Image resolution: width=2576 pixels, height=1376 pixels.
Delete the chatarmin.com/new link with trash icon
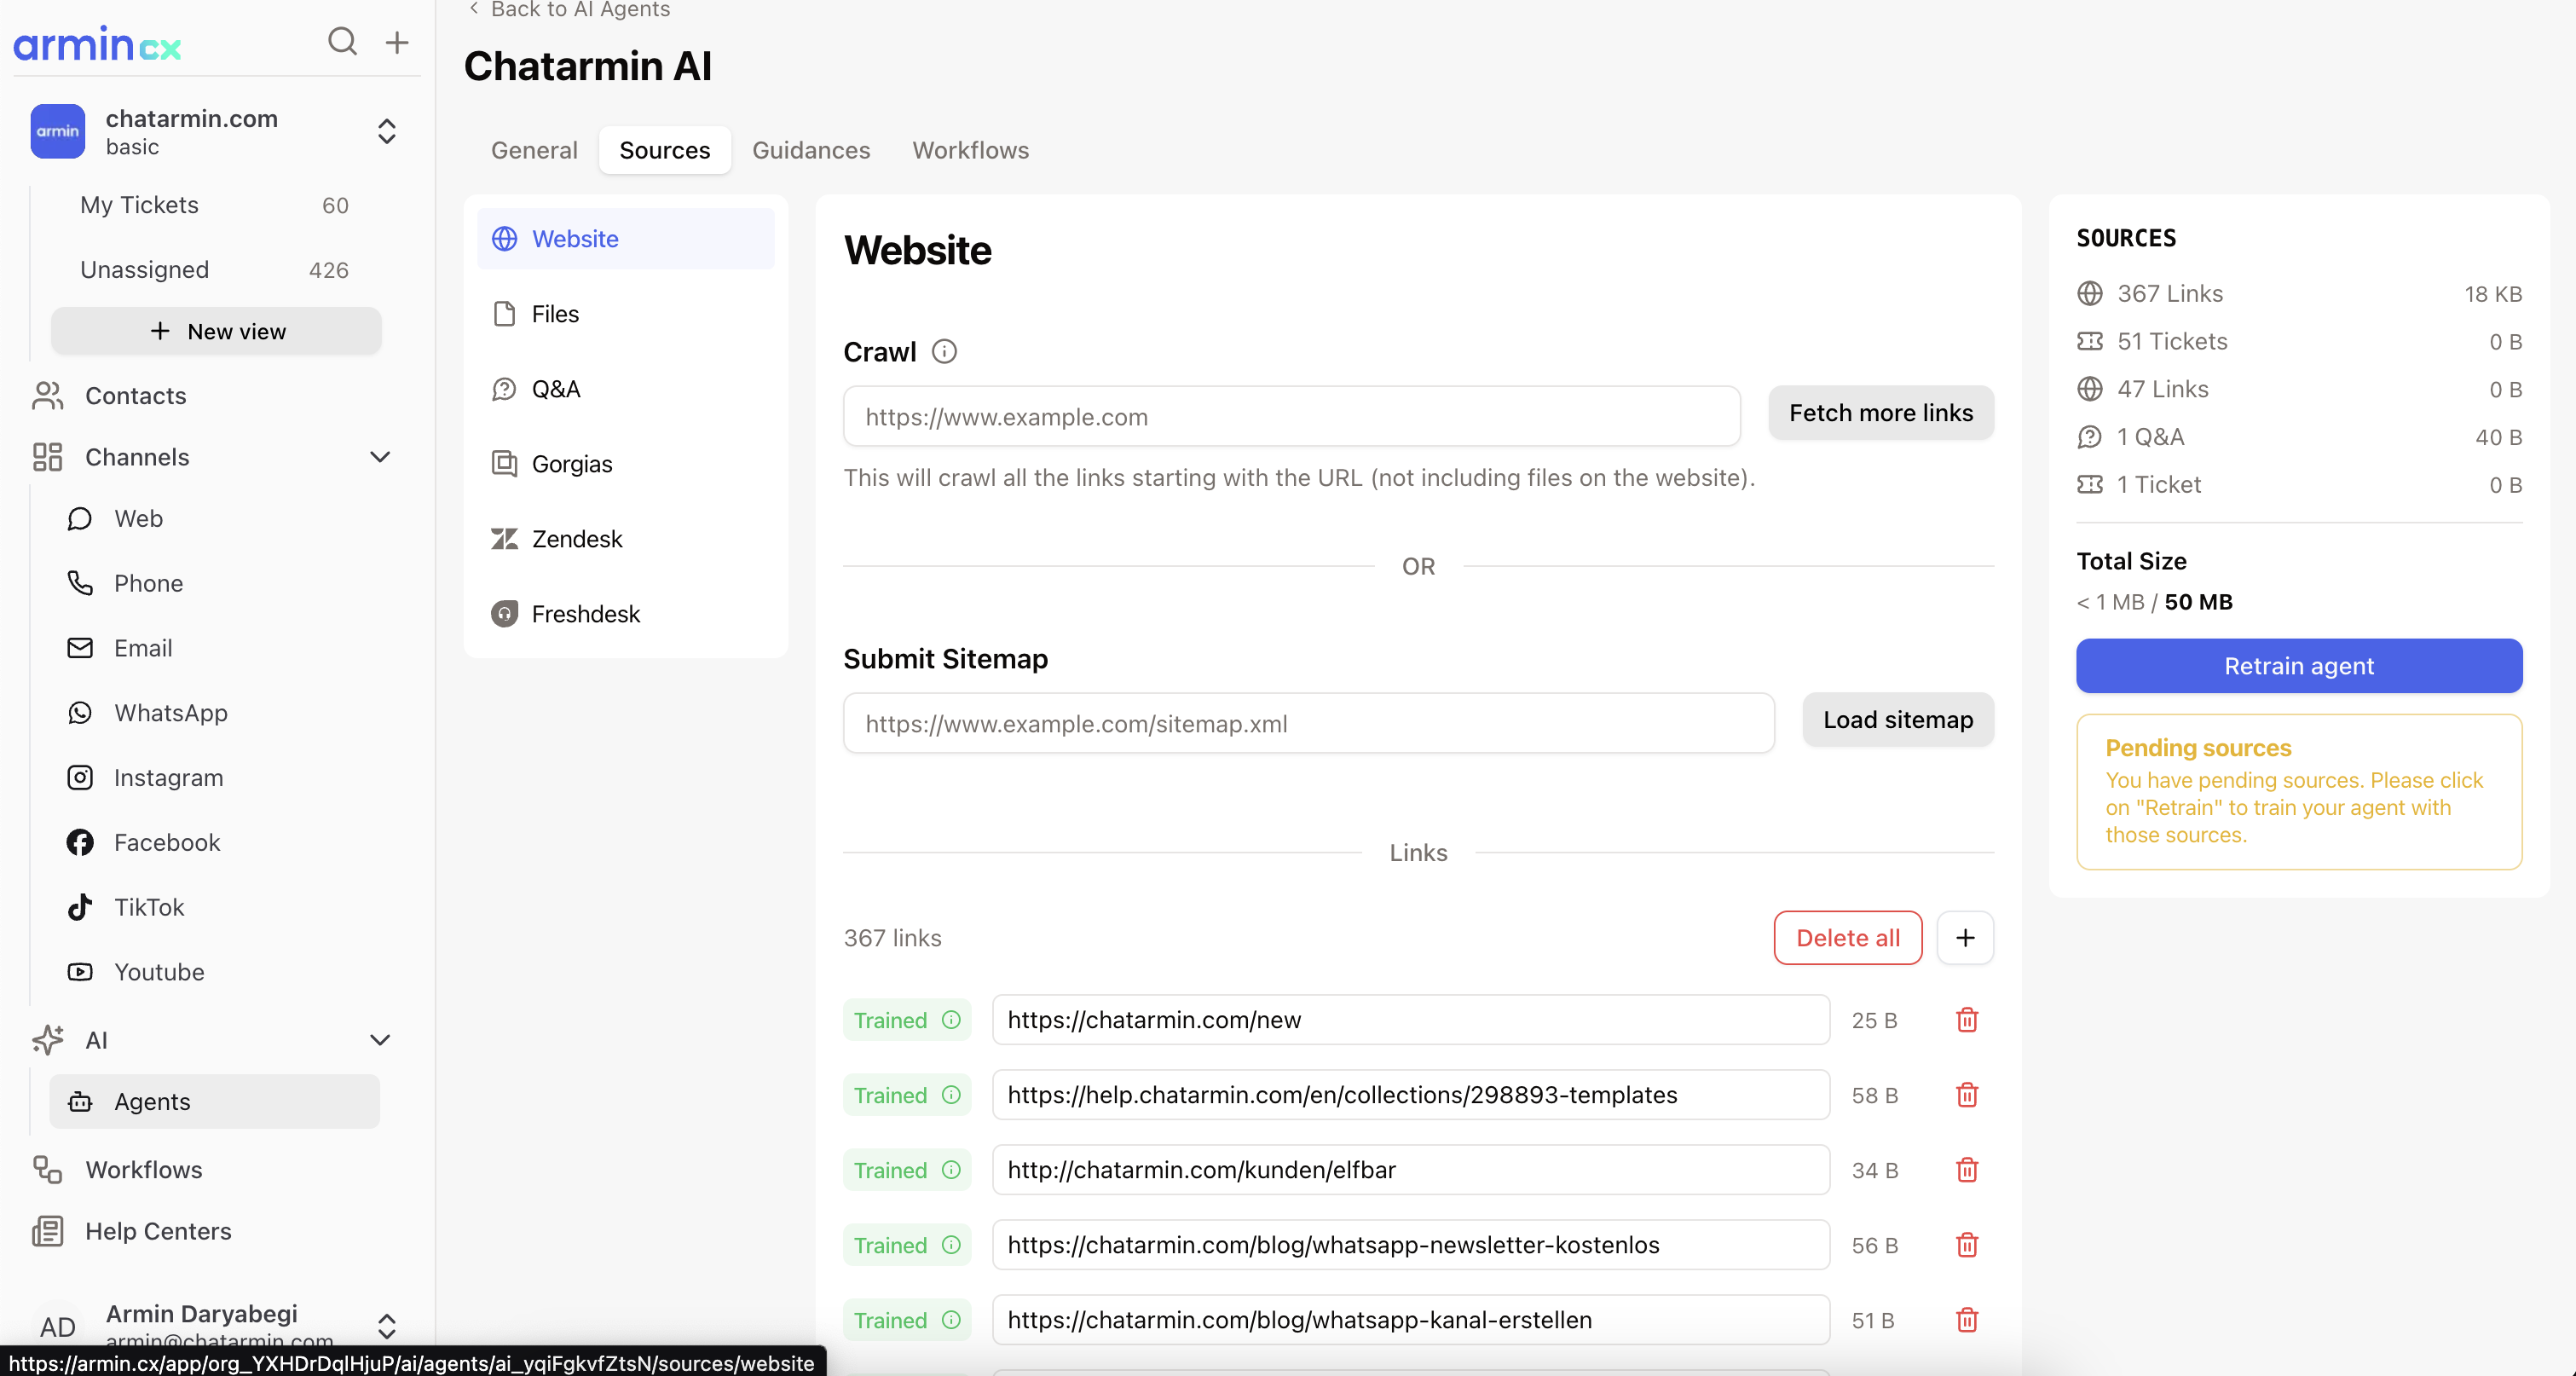[x=1966, y=1020]
